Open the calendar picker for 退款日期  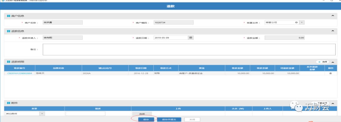click(191, 38)
